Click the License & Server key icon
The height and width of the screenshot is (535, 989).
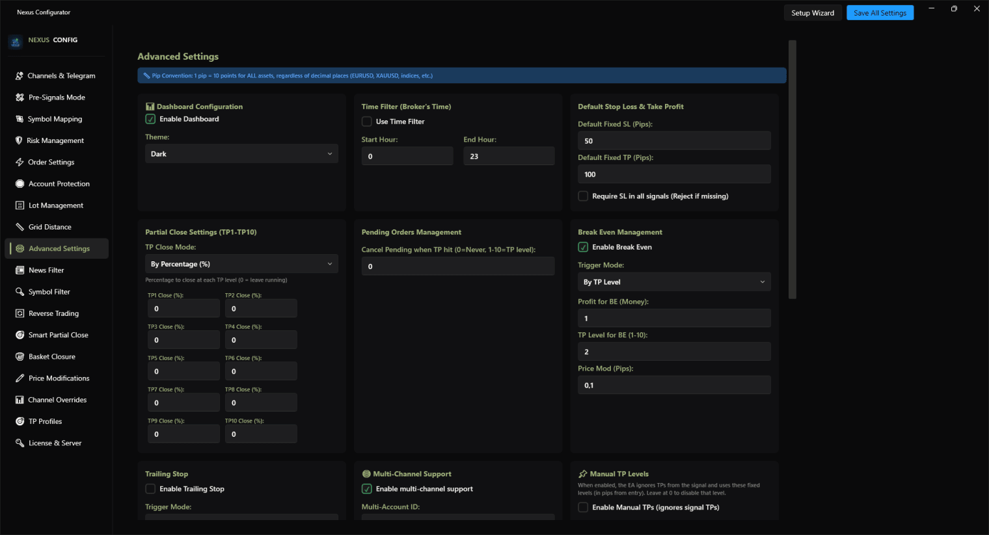20,443
